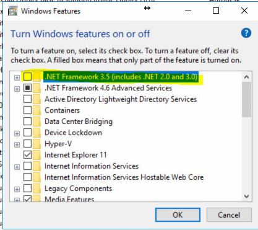Click the scrollbar down arrow
This screenshot has width=258, height=230.
tap(246, 196)
